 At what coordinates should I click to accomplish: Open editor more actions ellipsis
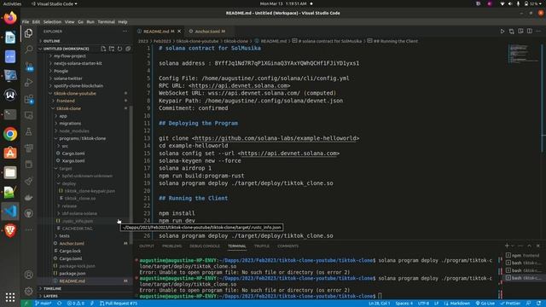[x=538, y=32]
